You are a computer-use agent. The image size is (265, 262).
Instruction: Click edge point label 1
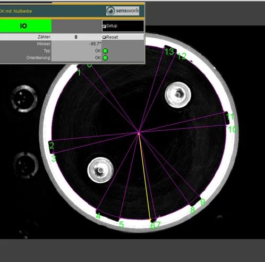pos(79,73)
